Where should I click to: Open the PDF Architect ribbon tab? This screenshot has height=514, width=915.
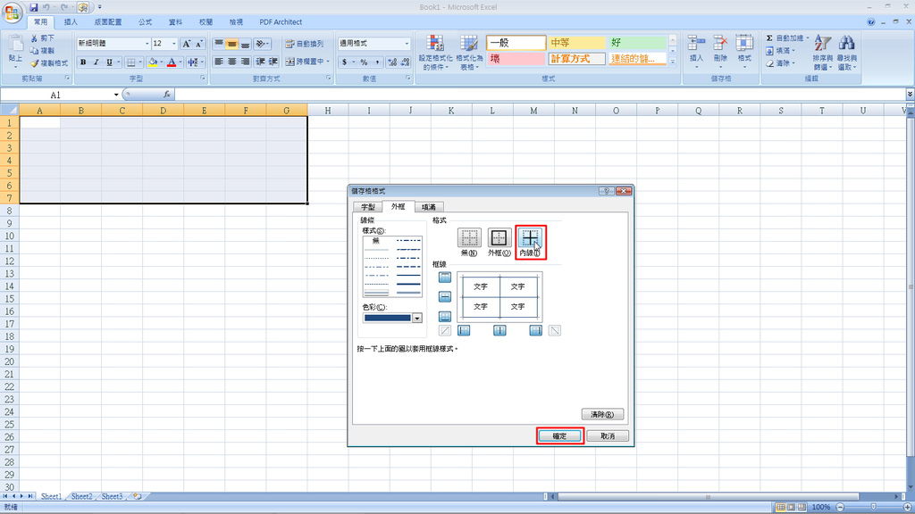coord(281,22)
